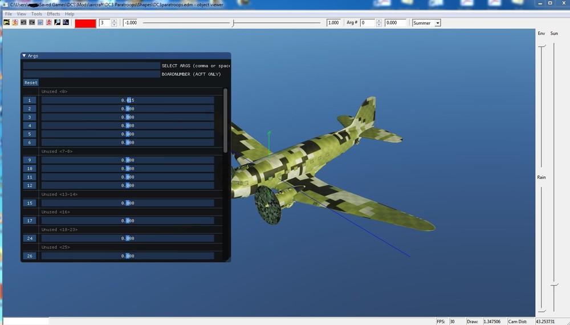Screen dimensions: 570x325
Task: Increase the Arg # spinner value
Action: pyautogui.click(x=379, y=21)
